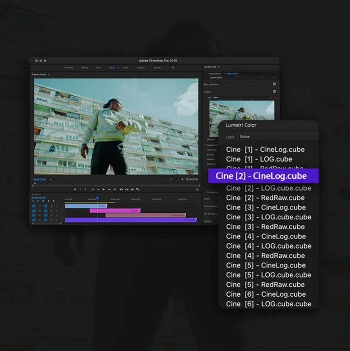The width and height of the screenshot is (350, 351).
Task: Click the Step Forward one frame icon
Action: click(109, 189)
